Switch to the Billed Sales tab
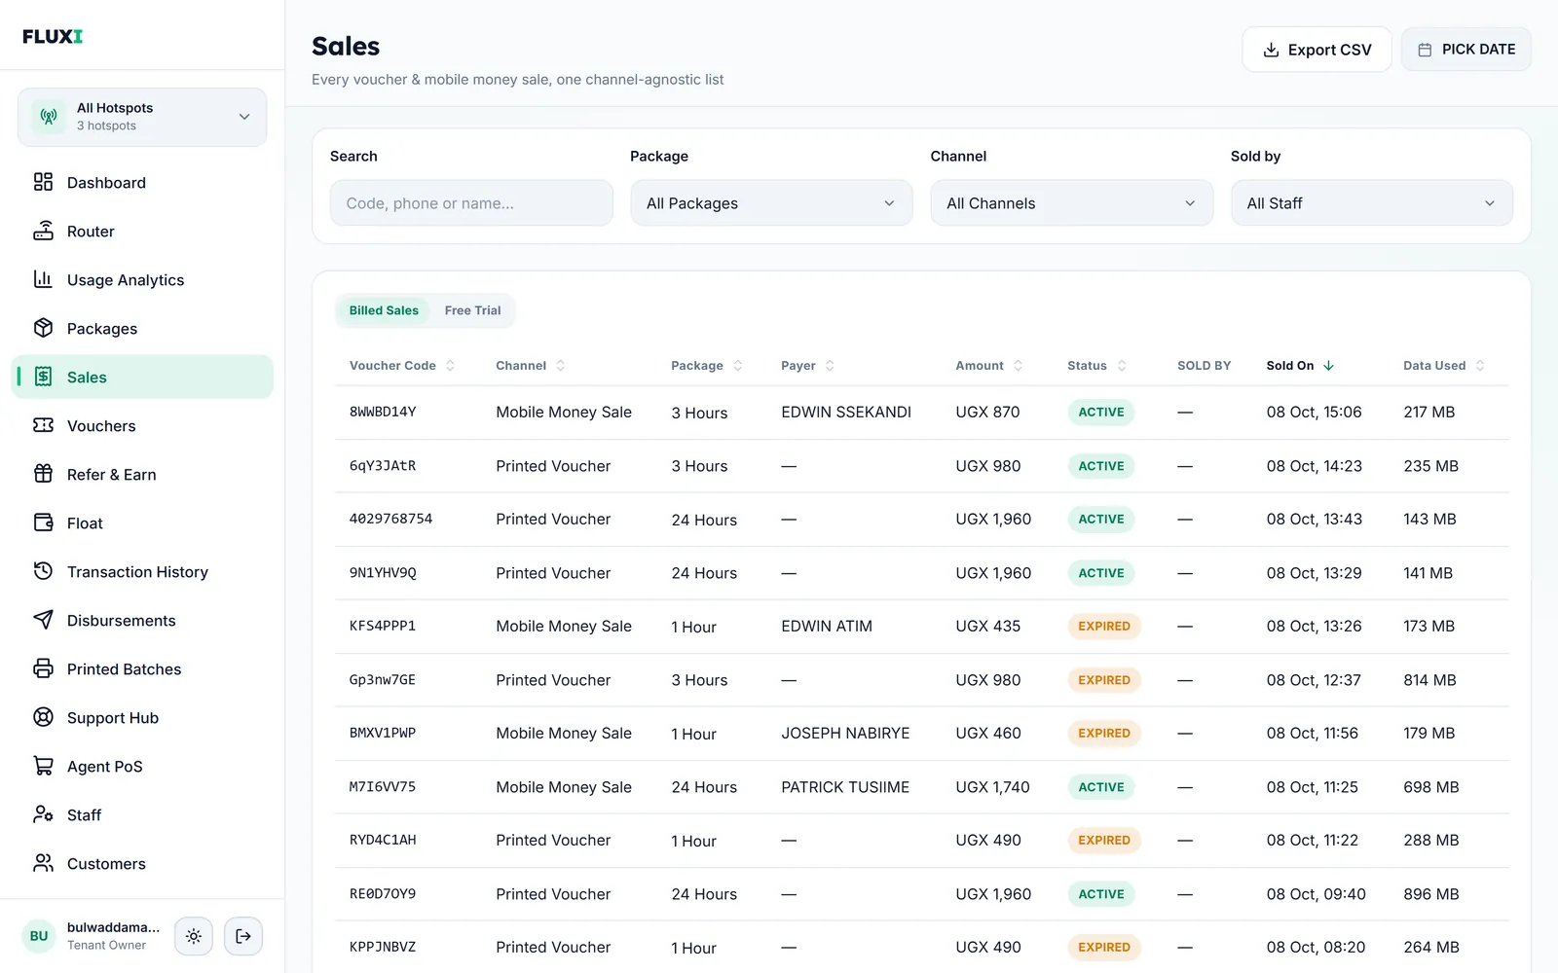1558x973 pixels. (x=384, y=310)
